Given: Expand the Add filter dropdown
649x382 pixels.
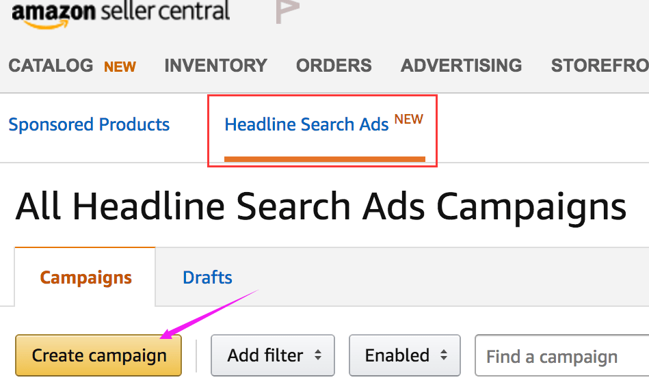Looking at the screenshot, I should tap(272, 355).
